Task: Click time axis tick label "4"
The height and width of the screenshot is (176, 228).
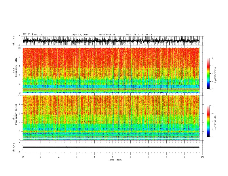Action: pos(94,157)
